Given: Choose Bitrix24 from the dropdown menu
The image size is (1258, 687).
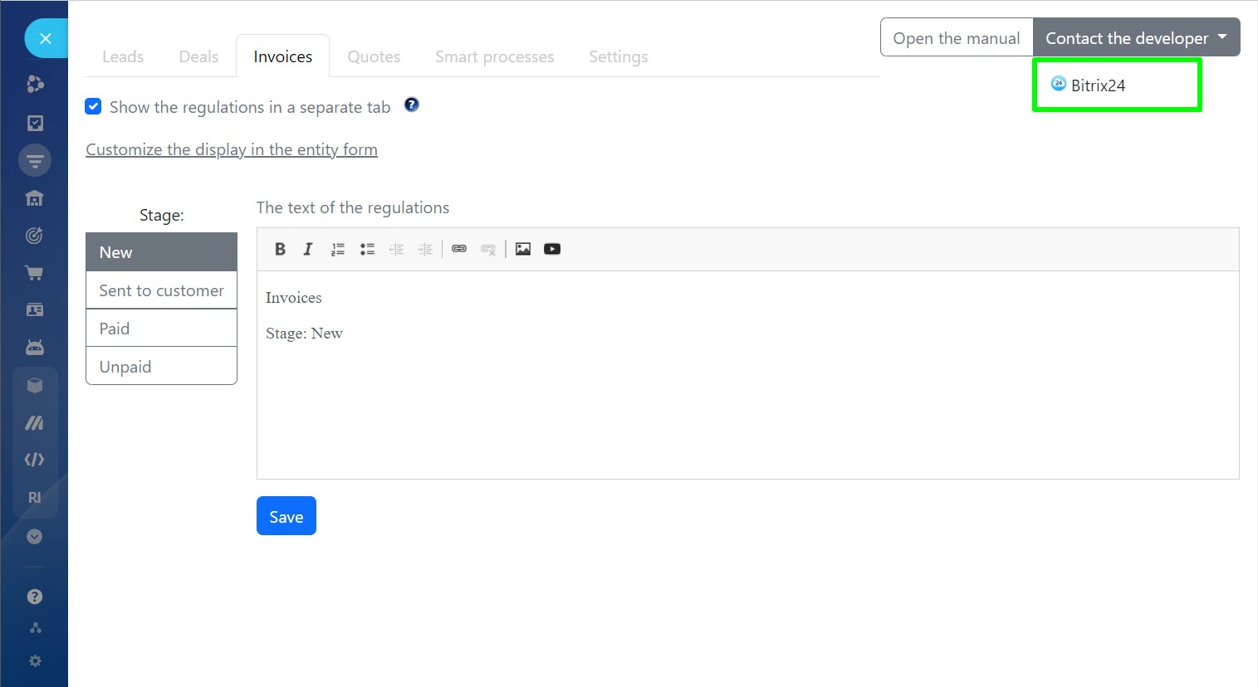Looking at the screenshot, I should 1098,85.
